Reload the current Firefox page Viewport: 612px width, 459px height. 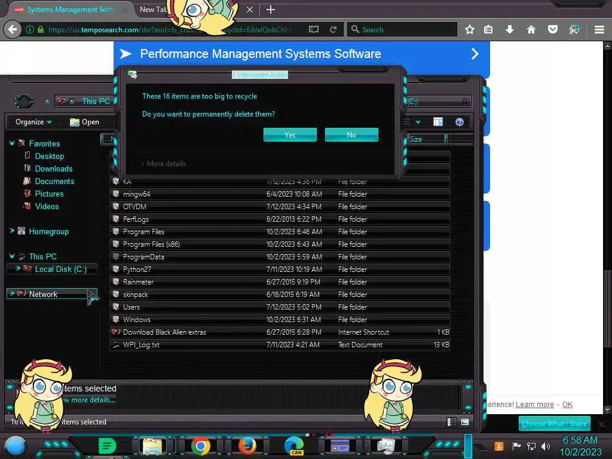333,29
